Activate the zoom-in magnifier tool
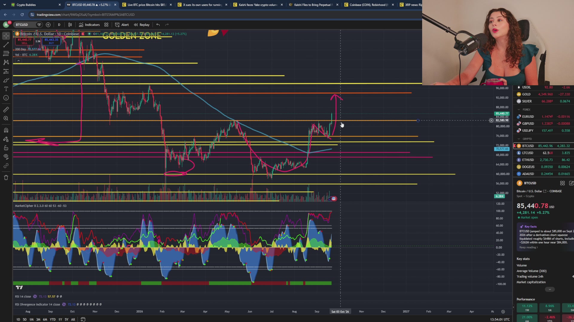574x322 pixels. click(6, 118)
